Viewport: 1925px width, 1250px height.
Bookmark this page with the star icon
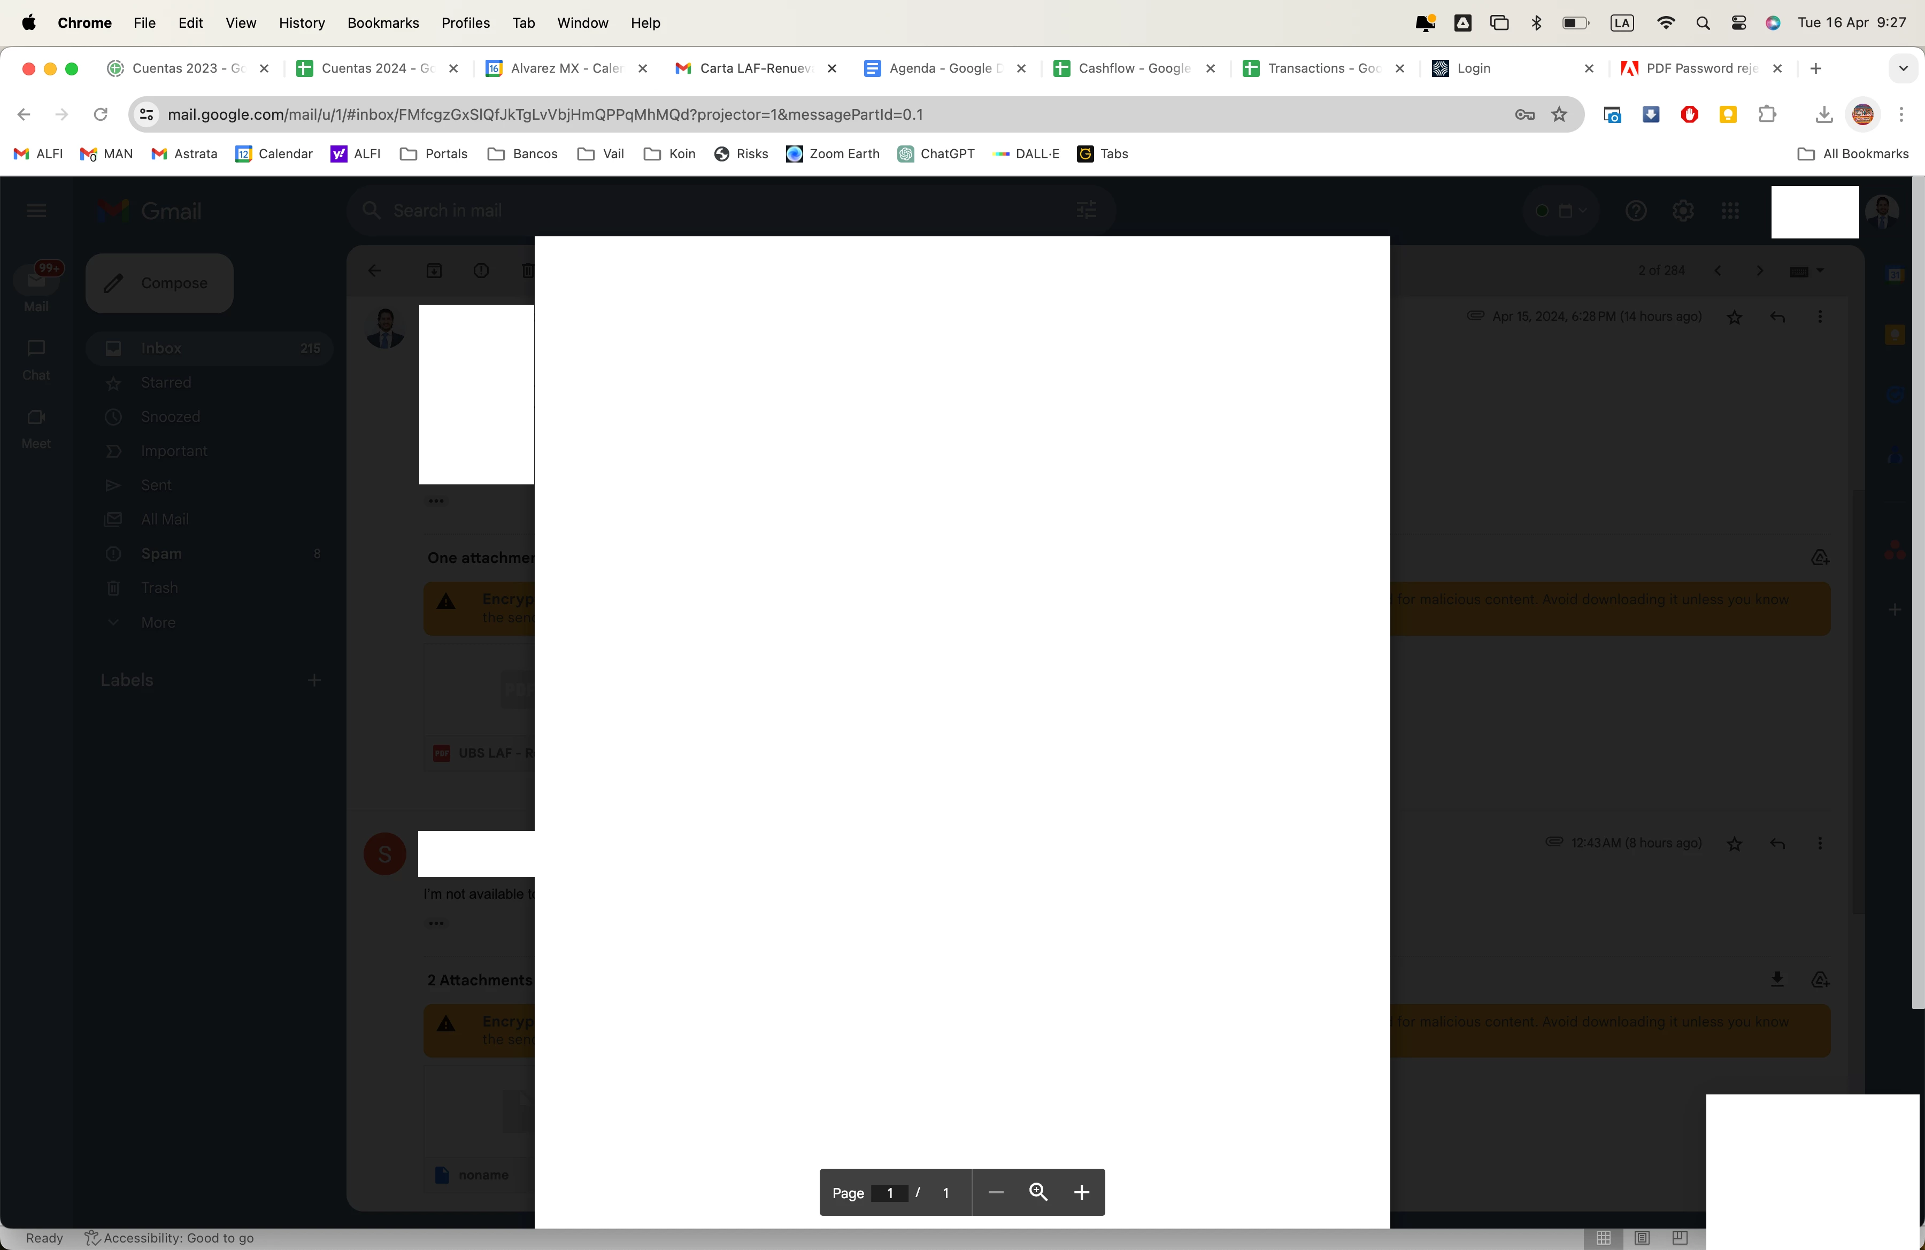(1559, 115)
